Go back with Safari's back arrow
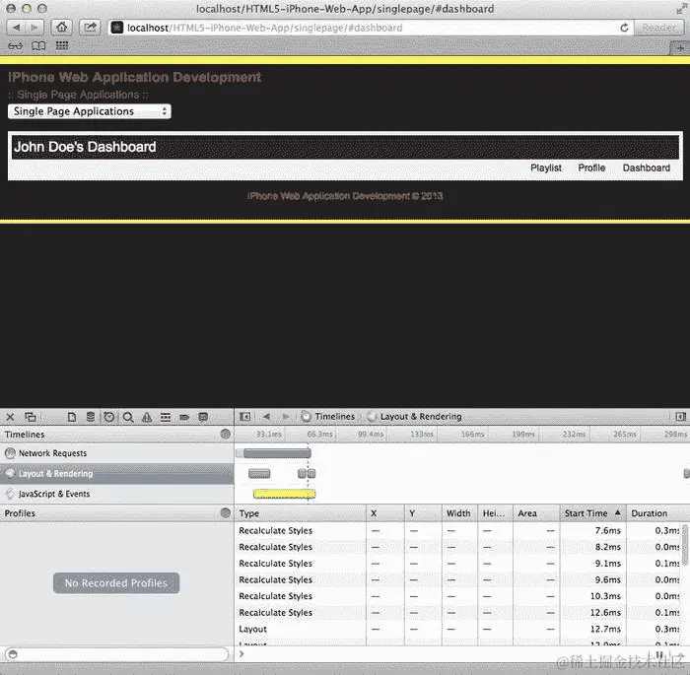Screen dimensions: 690x675 click(x=17, y=28)
